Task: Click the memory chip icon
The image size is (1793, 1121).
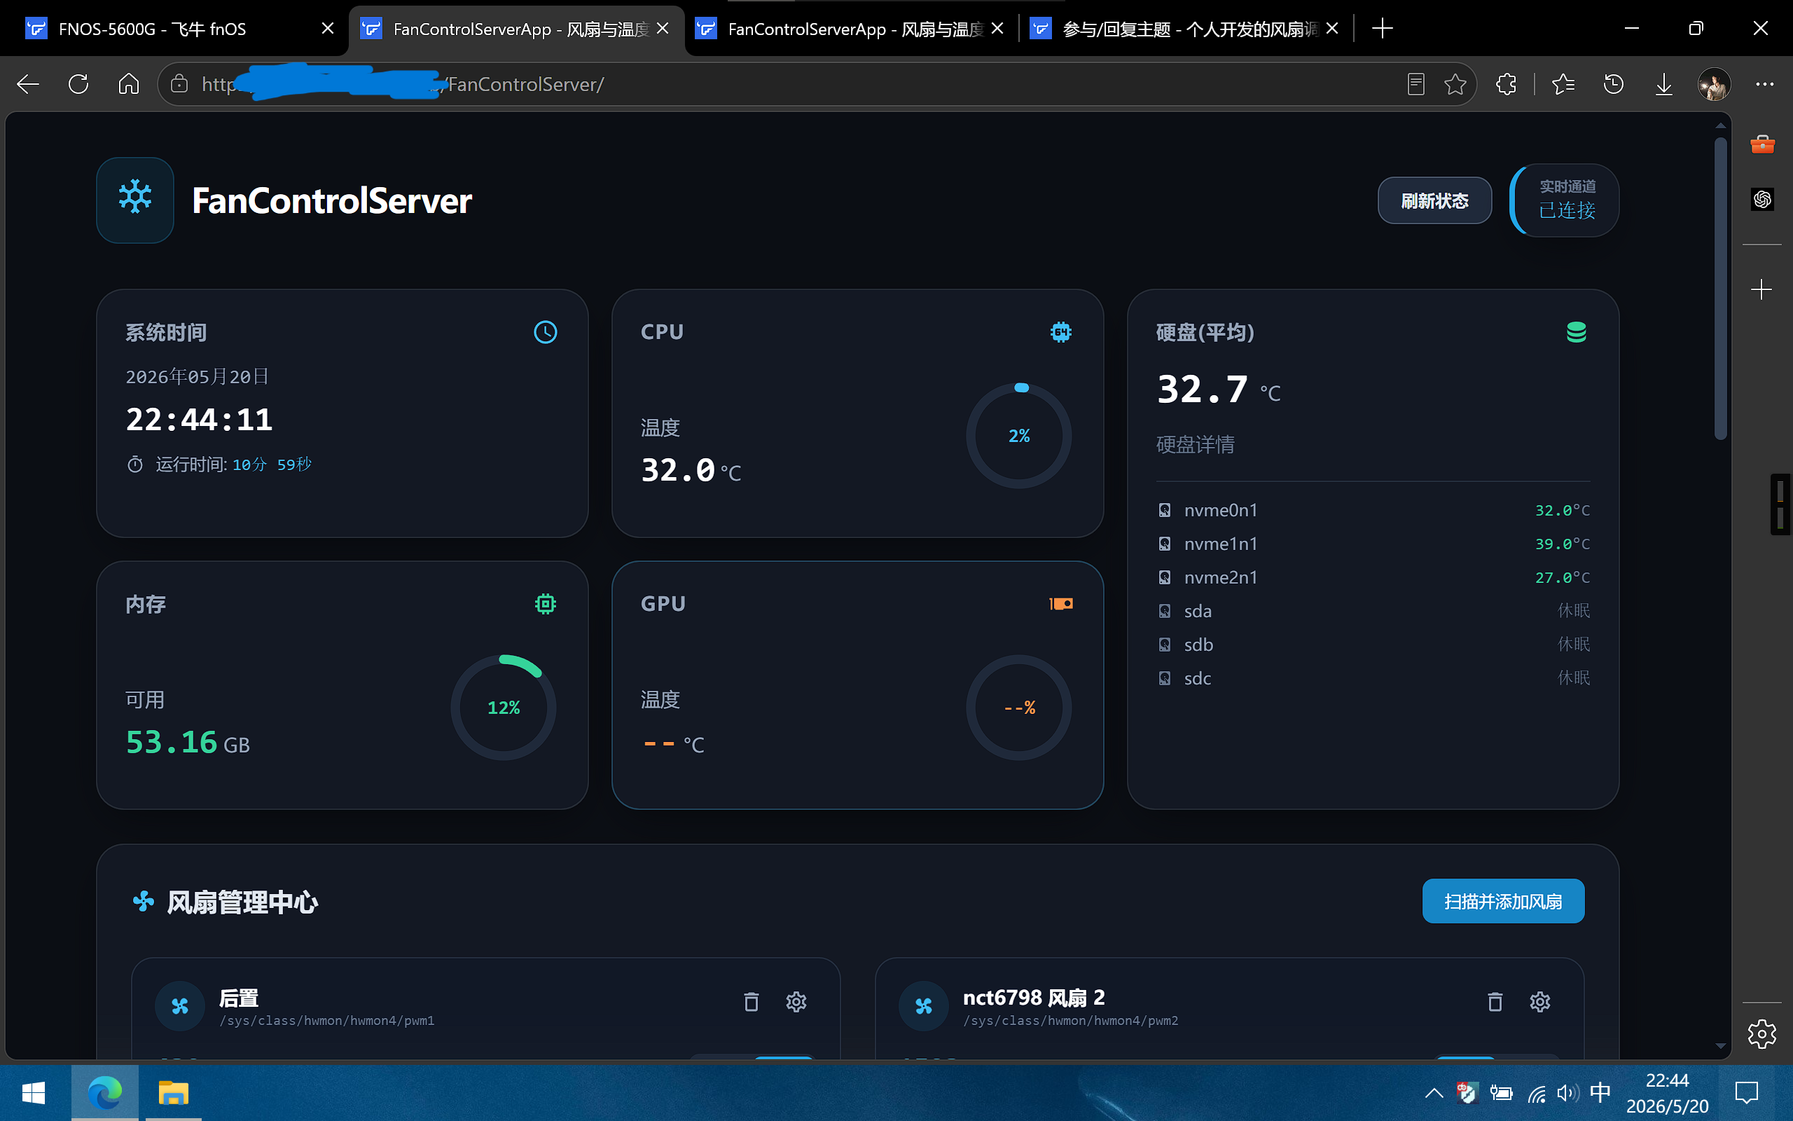Action: 546,604
